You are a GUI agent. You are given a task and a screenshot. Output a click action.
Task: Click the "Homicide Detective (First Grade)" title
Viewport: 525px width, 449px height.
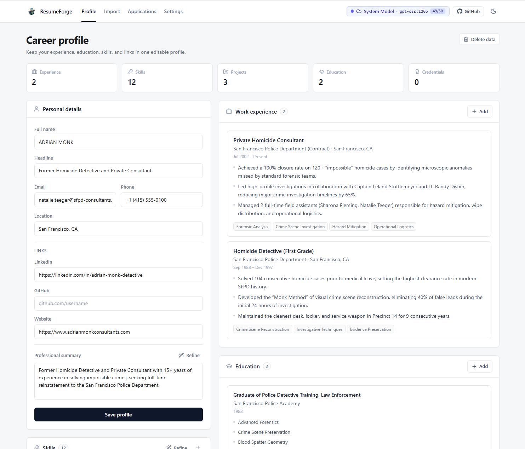(273, 251)
